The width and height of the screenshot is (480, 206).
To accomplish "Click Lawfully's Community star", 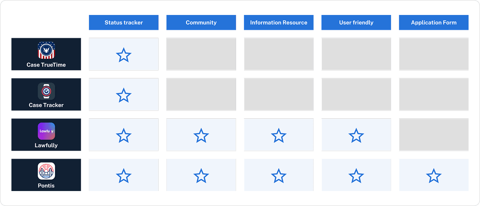I will point(201,135).
